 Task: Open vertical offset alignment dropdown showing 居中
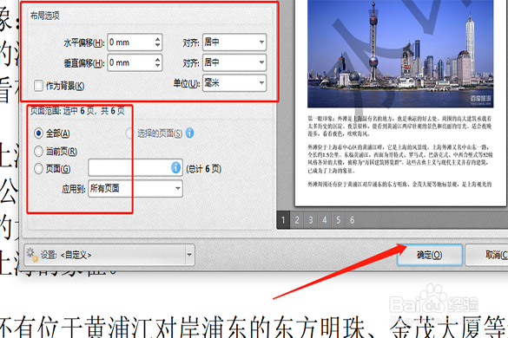pos(234,62)
